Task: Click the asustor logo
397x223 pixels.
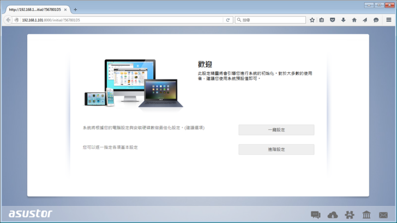Action: click(x=31, y=214)
